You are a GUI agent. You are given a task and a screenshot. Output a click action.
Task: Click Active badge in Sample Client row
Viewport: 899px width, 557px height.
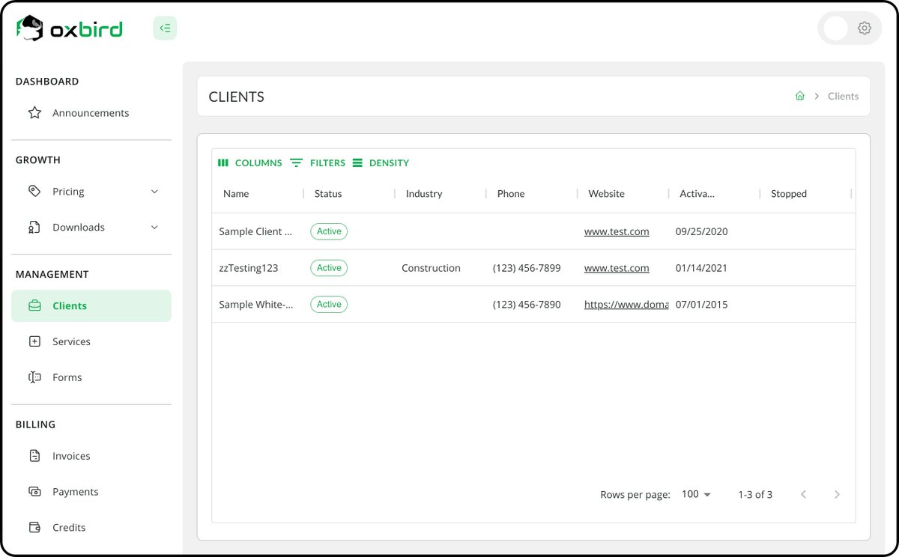click(x=329, y=231)
